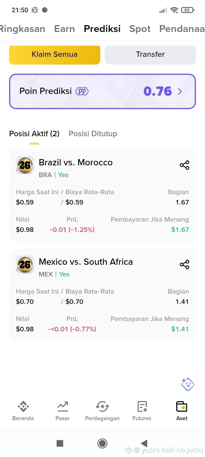Open the Beranda home icon
The height and width of the screenshot is (457, 205).
click(23, 406)
